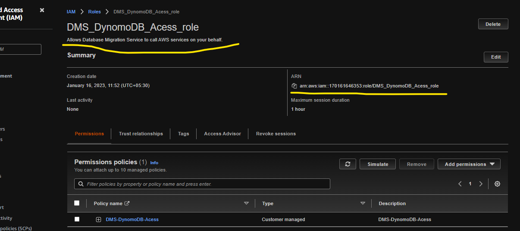Image resolution: width=520 pixels, height=231 pixels.
Task: Click the role title heading
Action: click(133, 27)
